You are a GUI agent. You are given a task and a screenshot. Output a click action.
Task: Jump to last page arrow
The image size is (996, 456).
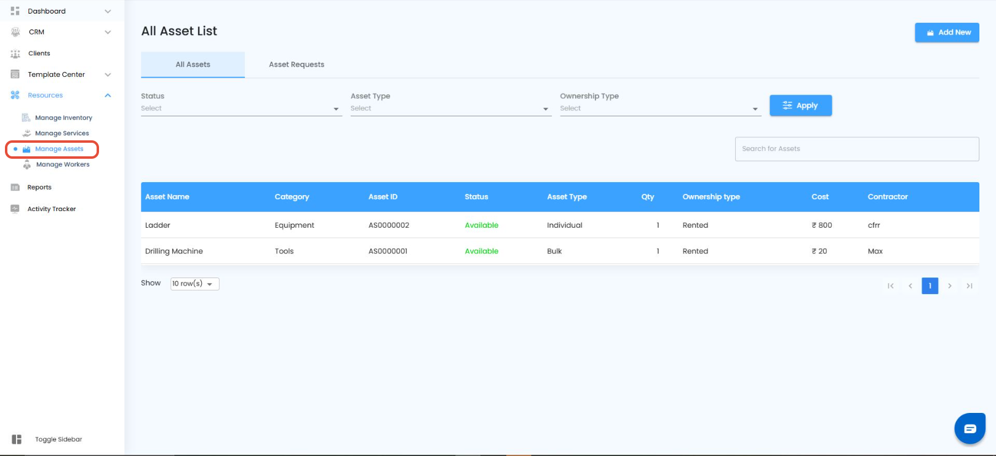970,286
